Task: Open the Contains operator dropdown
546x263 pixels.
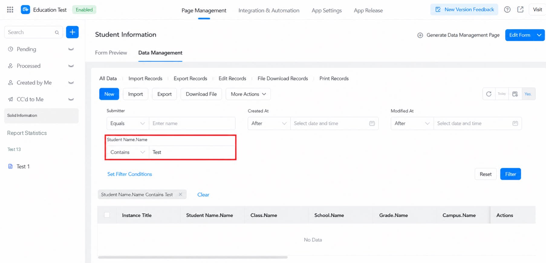Action: [x=128, y=152]
